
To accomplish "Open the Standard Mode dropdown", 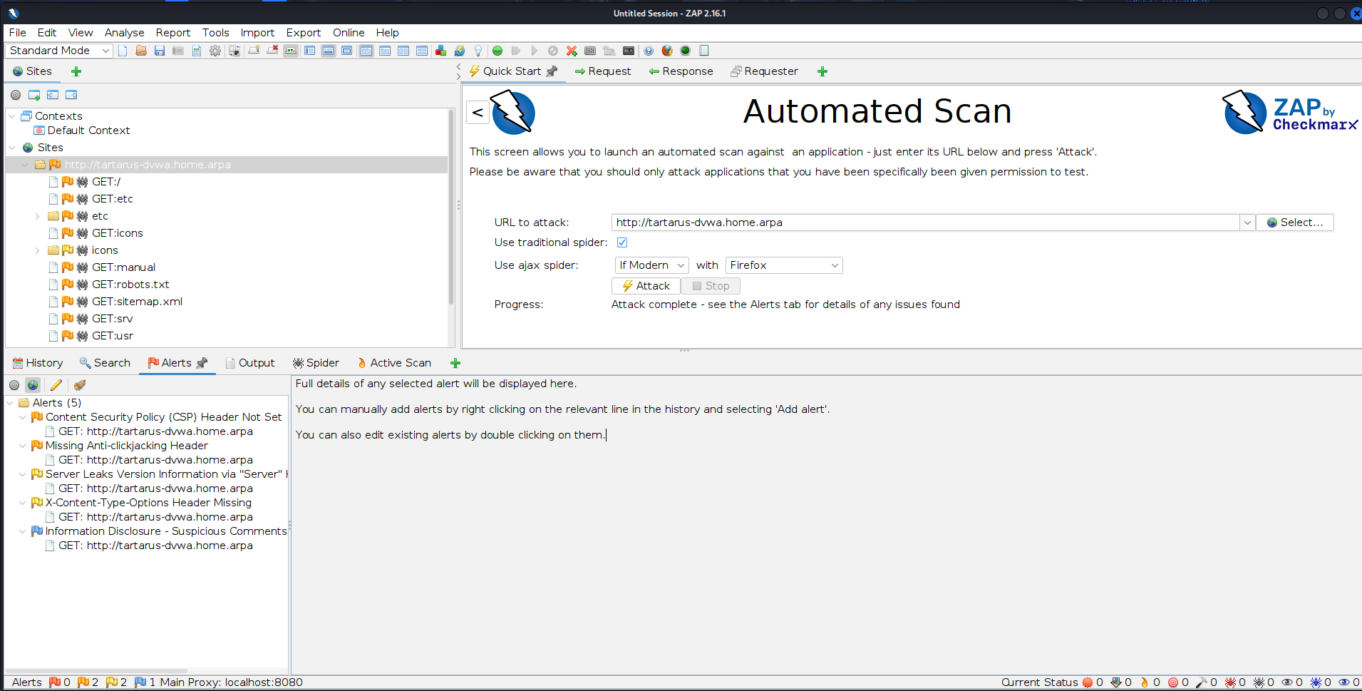I will (60, 51).
